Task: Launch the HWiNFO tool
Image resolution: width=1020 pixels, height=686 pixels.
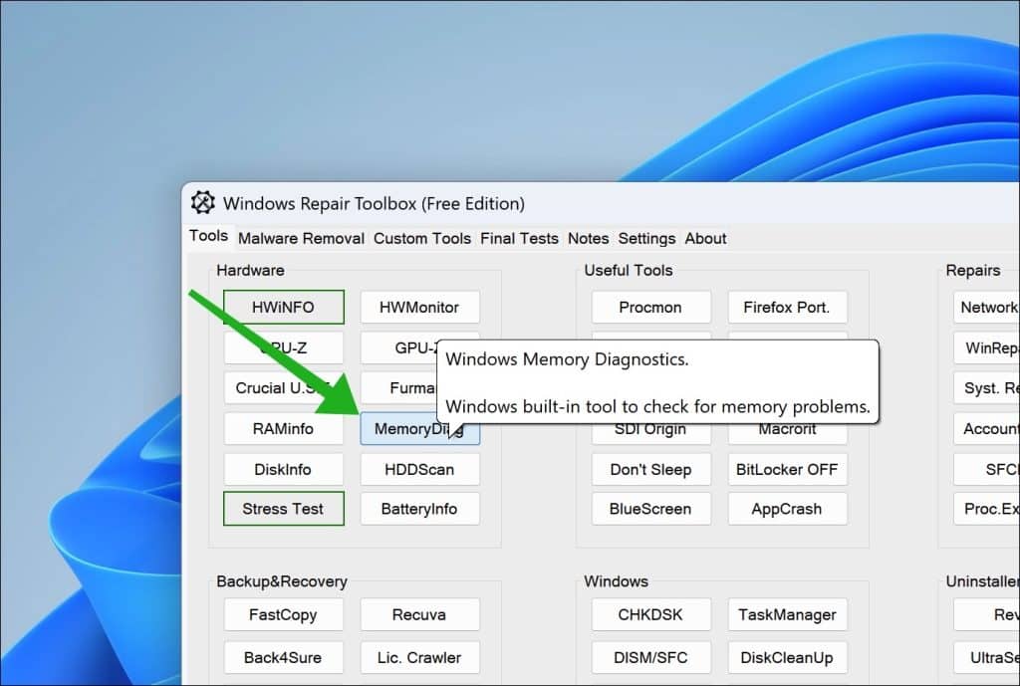Action: pos(283,307)
